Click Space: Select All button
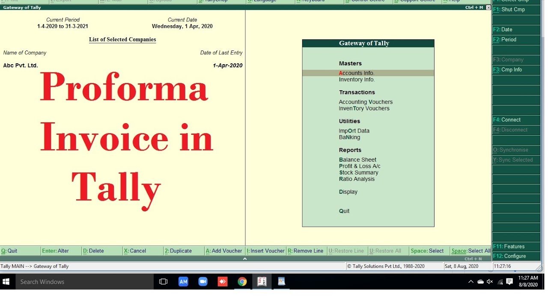The height and width of the screenshot is (308, 548). pyautogui.click(x=471, y=251)
